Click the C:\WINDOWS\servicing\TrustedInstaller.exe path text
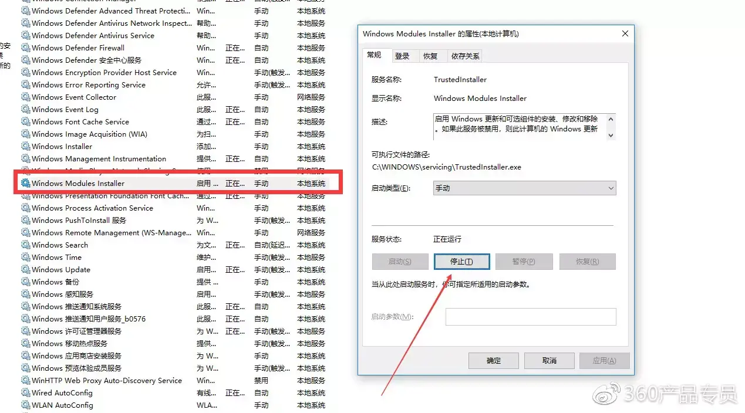Screen dimensions: 745x413 (x=447, y=167)
